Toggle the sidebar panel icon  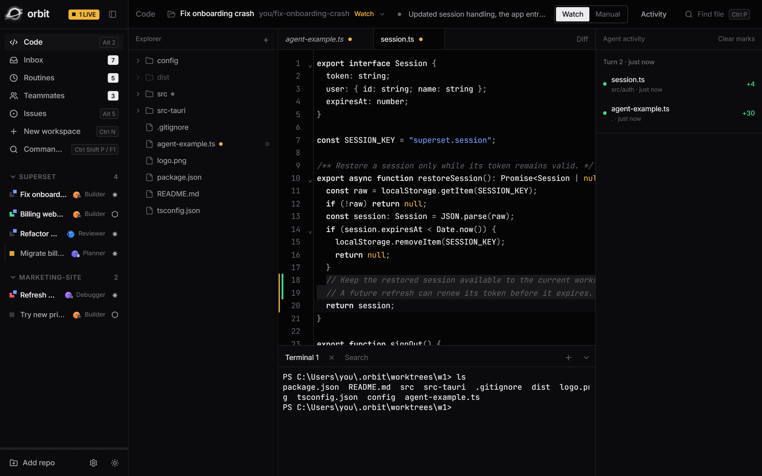point(113,14)
